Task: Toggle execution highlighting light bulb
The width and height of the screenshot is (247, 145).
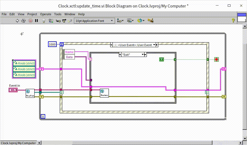Action: pos(44,21)
